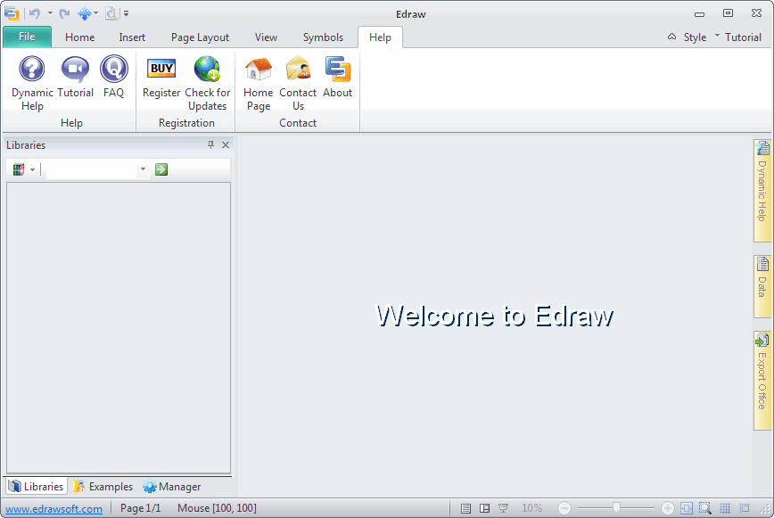
Task: Open the Data side panel tab
Action: point(762,286)
